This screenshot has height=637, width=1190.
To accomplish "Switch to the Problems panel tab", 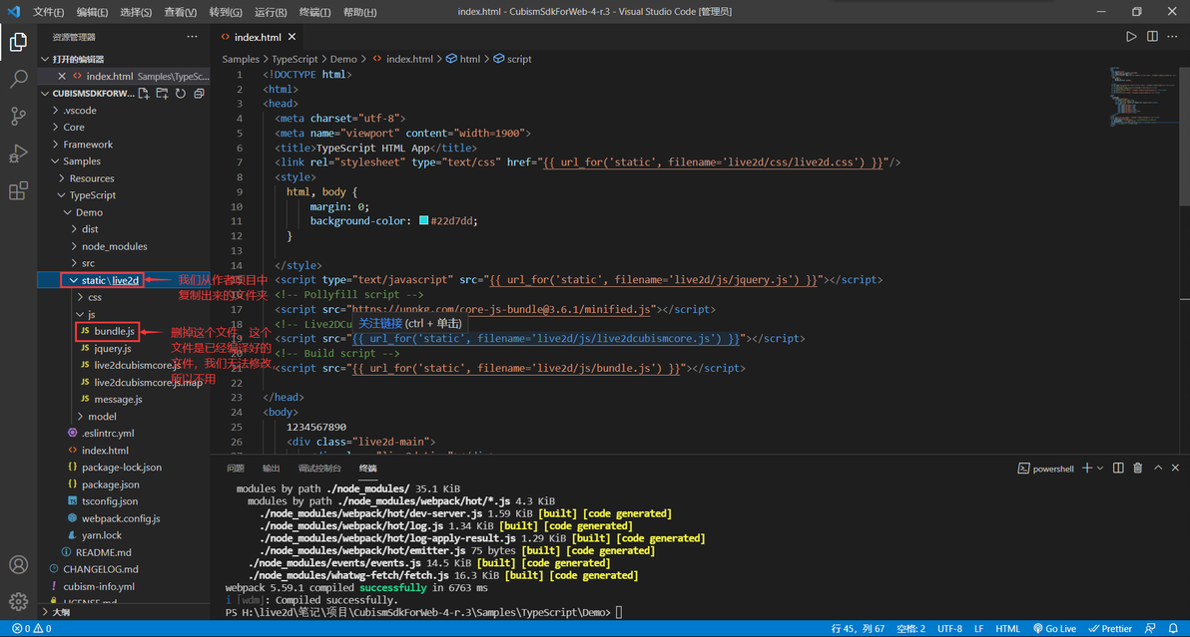I will [x=236, y=469].
